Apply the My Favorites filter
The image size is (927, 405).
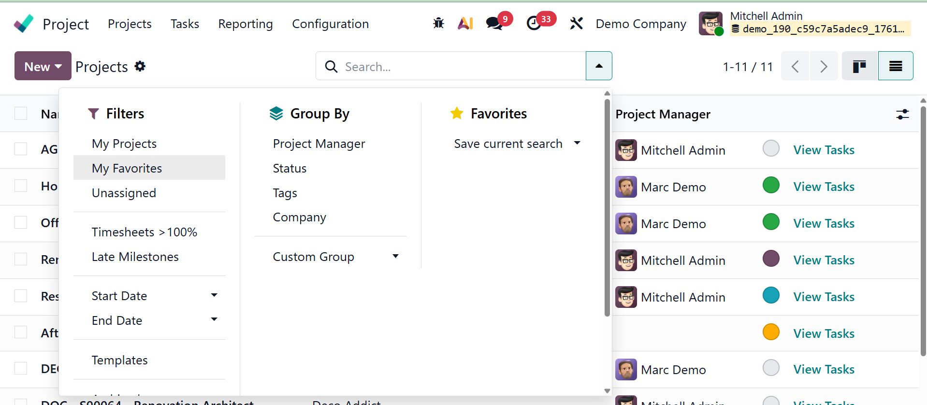pyautogui.click(x=127, y=168)
